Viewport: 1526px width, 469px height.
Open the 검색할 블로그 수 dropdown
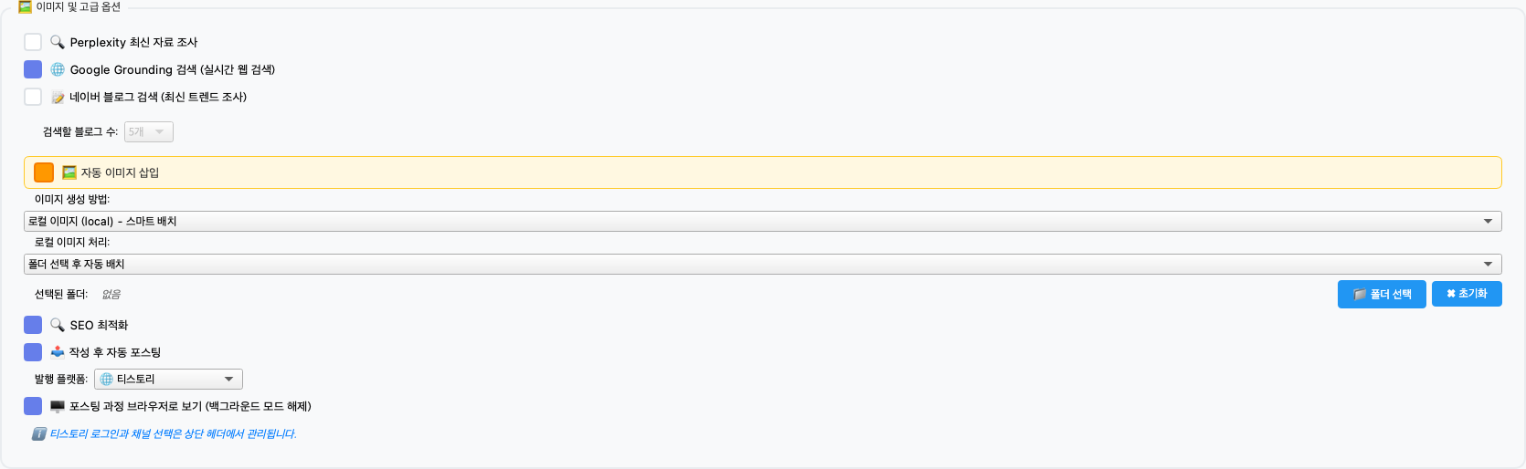tap(148, 132)
